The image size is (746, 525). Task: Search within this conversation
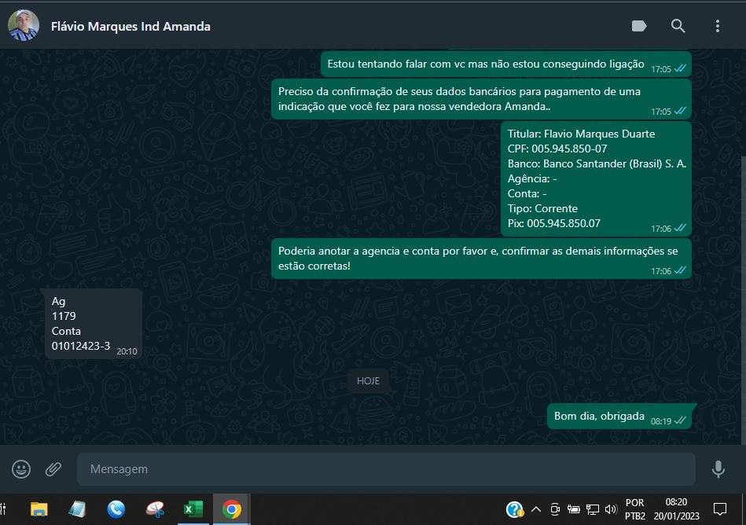tap(678, 26)
